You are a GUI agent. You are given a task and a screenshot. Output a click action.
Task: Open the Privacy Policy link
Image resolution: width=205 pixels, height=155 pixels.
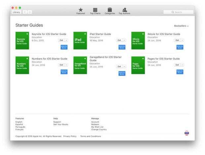click(70, 136)
